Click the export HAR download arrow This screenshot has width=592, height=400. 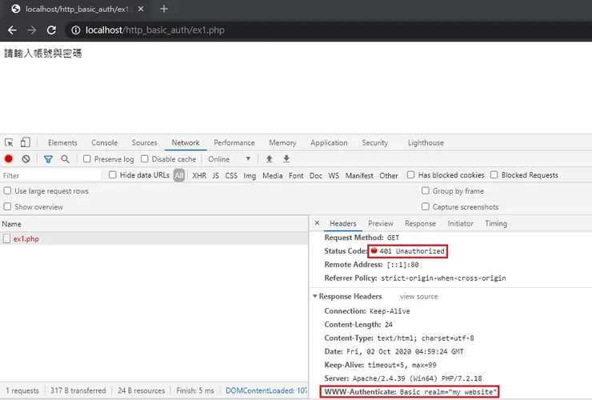[286, 159]
